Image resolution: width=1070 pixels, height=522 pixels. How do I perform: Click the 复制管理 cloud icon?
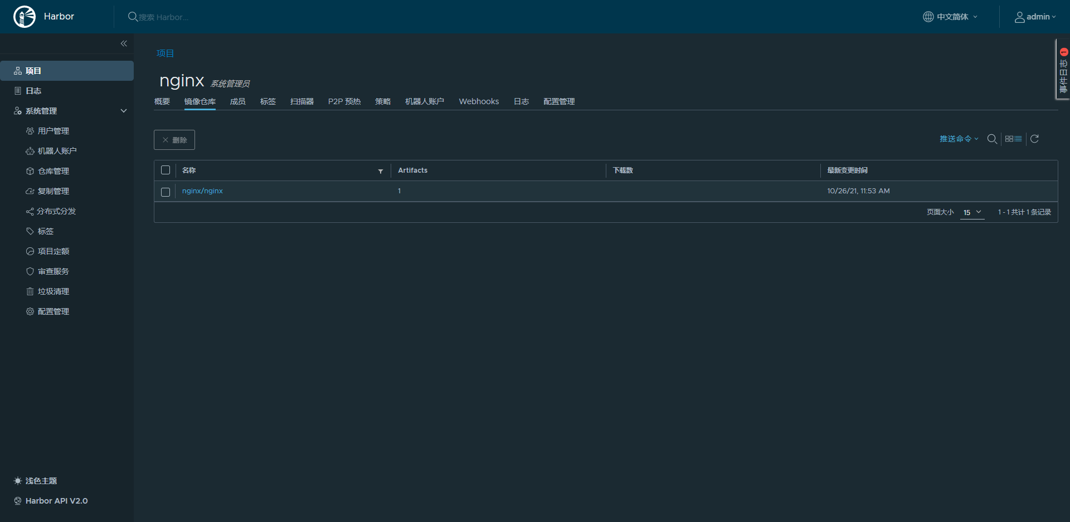(x=30, y=191)
